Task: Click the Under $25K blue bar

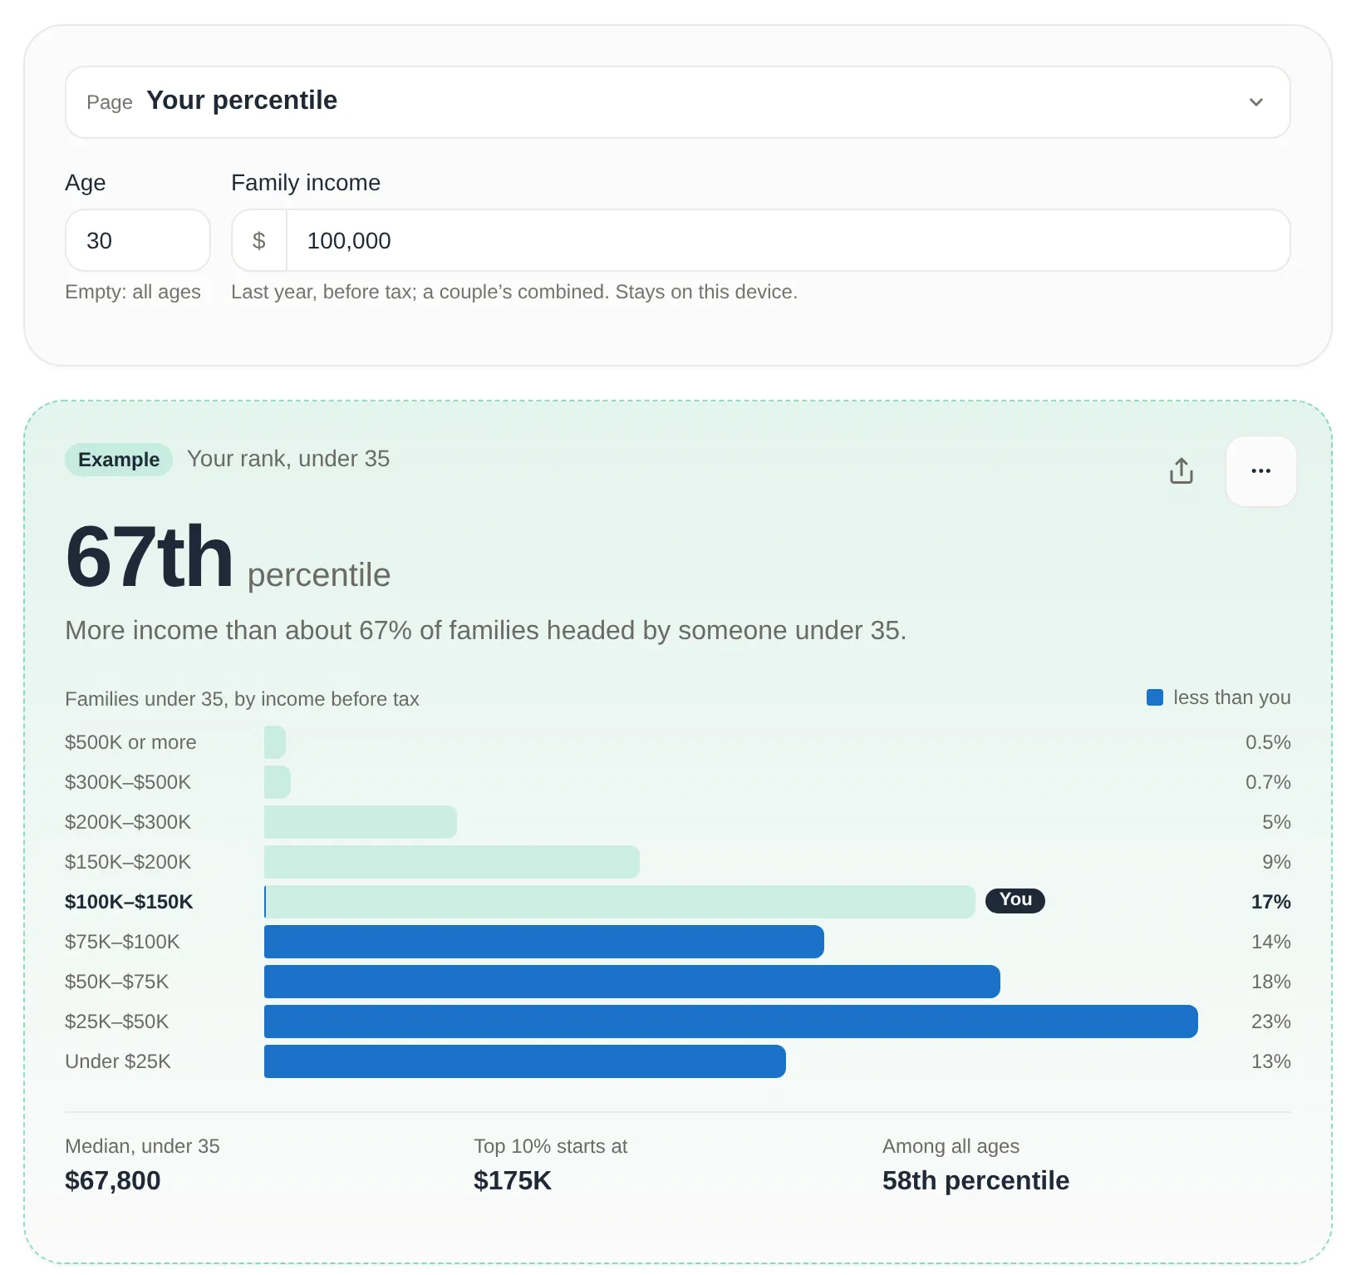Action: coord(524,1061)
